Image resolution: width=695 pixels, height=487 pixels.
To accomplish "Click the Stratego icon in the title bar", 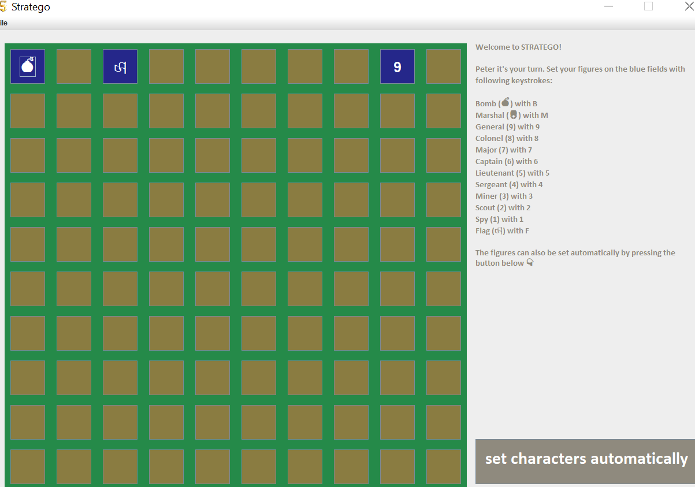I will pyautogui.click(x=6, y=6).
